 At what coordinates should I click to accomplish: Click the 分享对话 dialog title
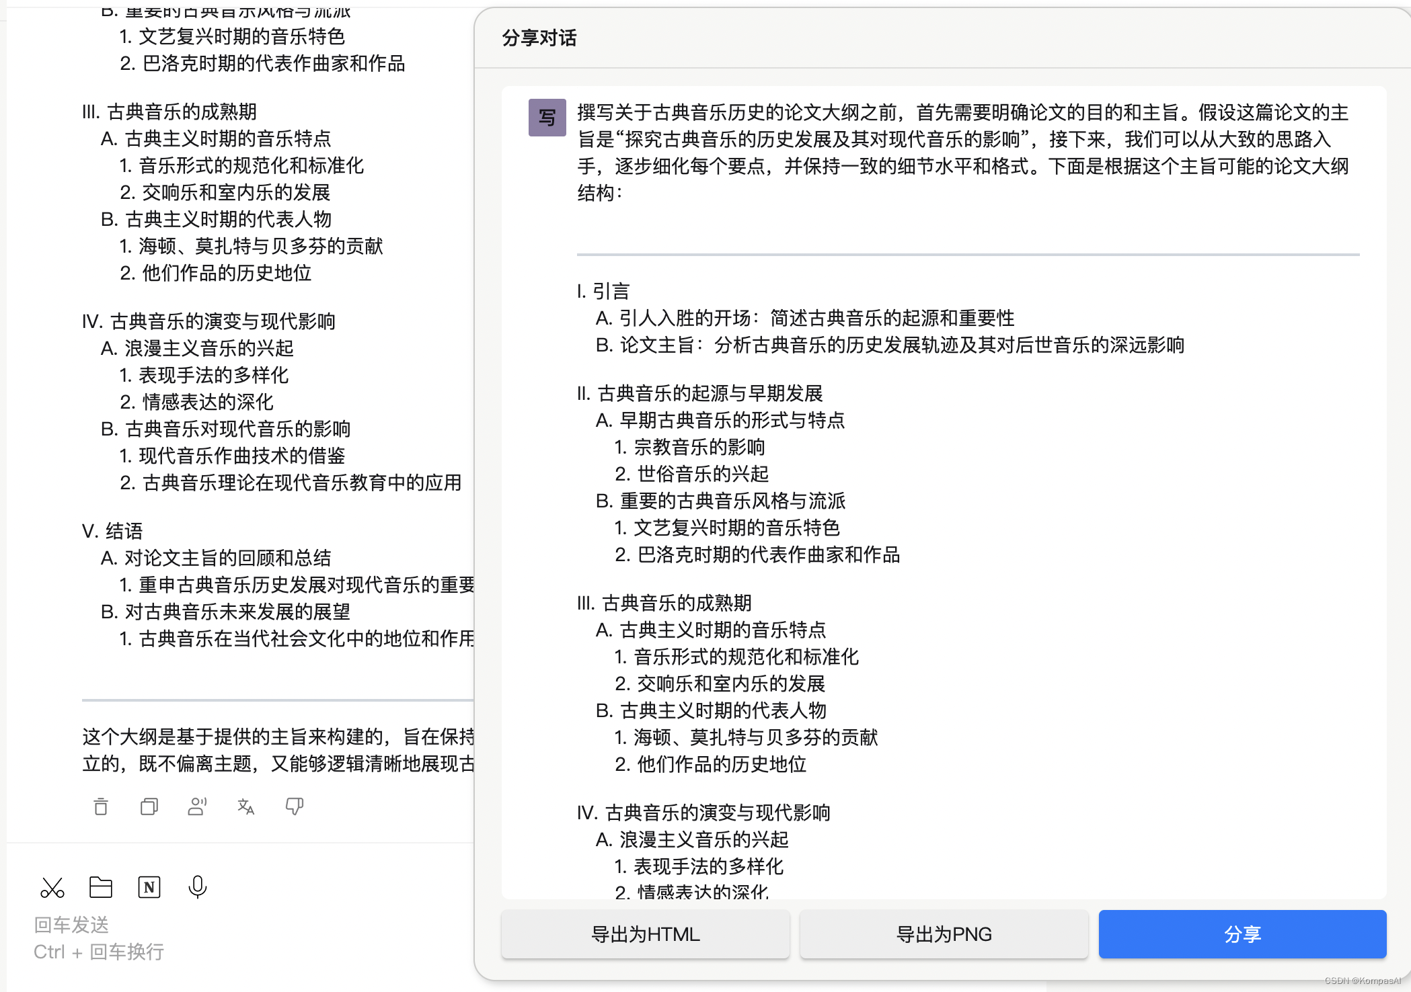tap(539, 38)
